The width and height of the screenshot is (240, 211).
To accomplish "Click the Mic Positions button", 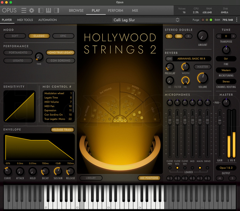I will coord(149,178).
